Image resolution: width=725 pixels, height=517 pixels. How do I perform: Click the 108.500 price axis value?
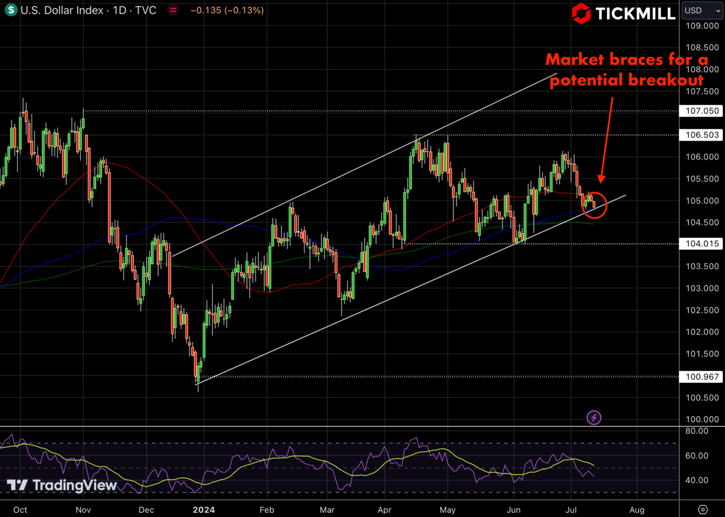(702, 47)
